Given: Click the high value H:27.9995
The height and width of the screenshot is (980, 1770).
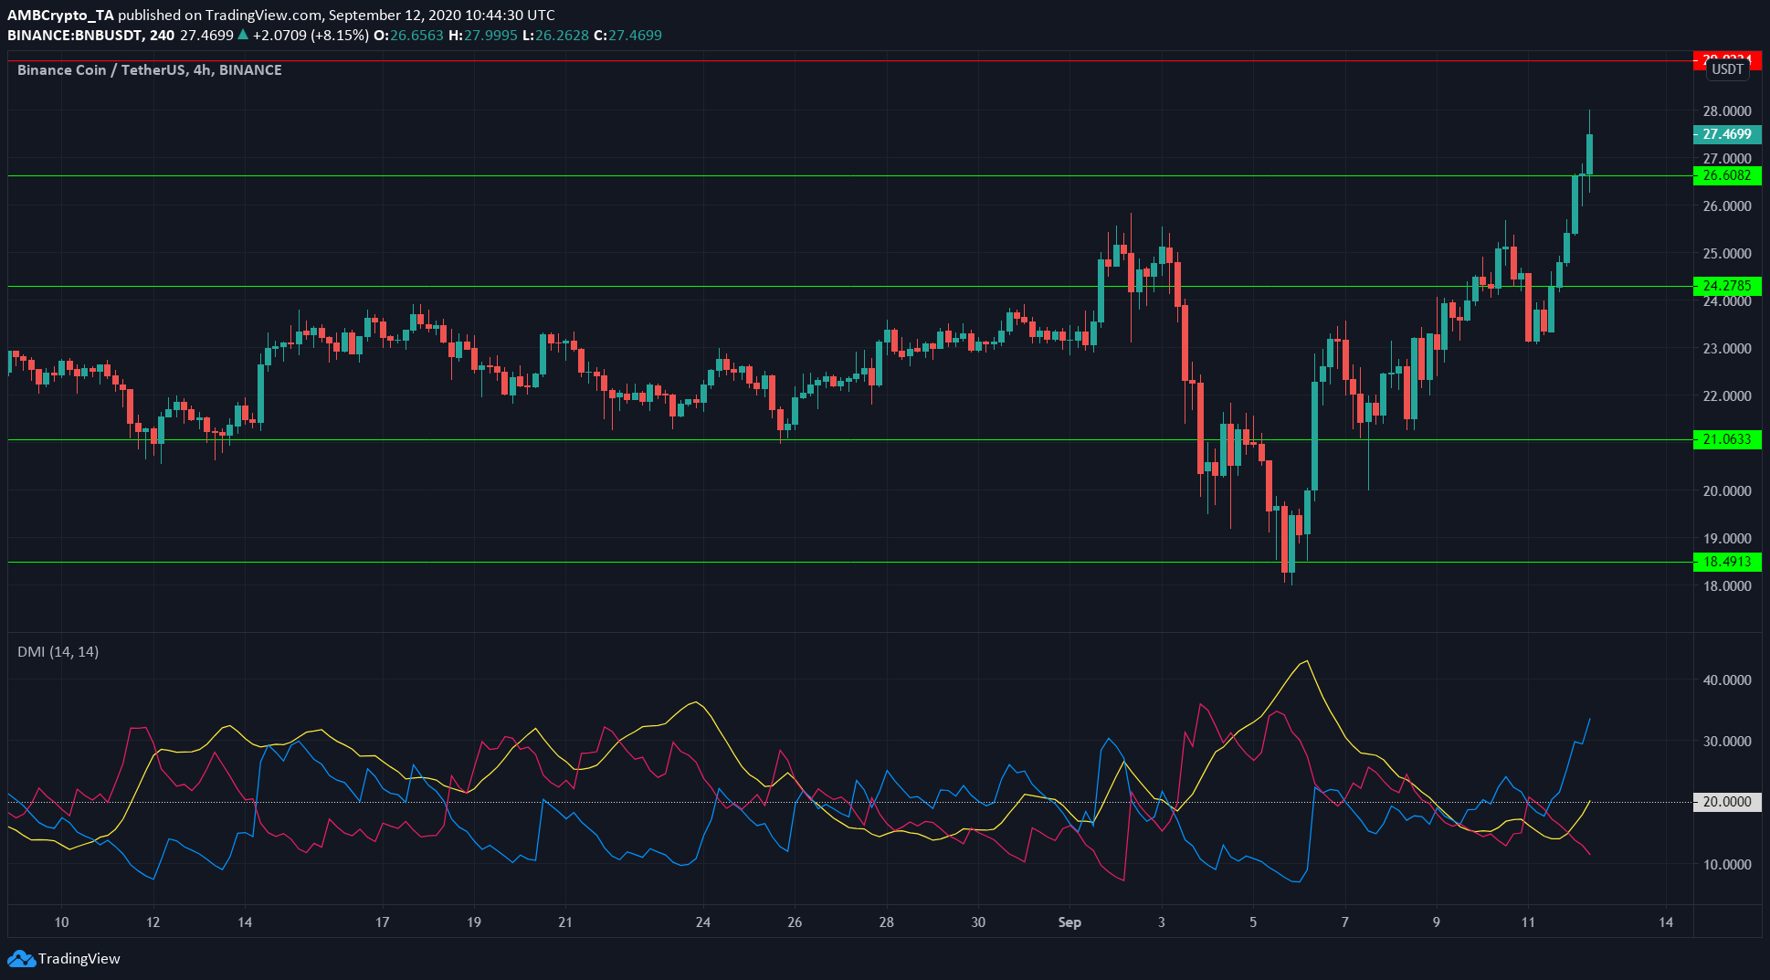Looking at the screenshot, I should coord(483,35).
